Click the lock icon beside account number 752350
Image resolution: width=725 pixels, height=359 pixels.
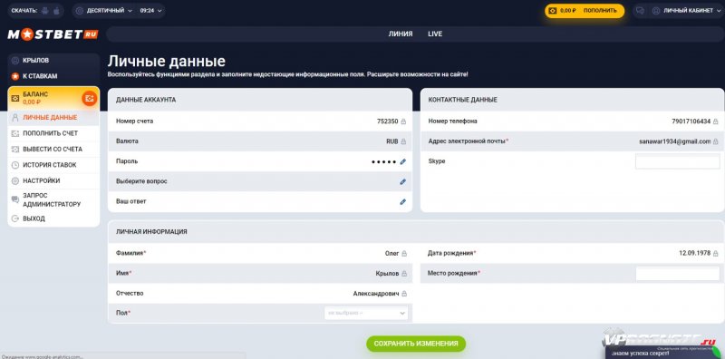point(403,121)
